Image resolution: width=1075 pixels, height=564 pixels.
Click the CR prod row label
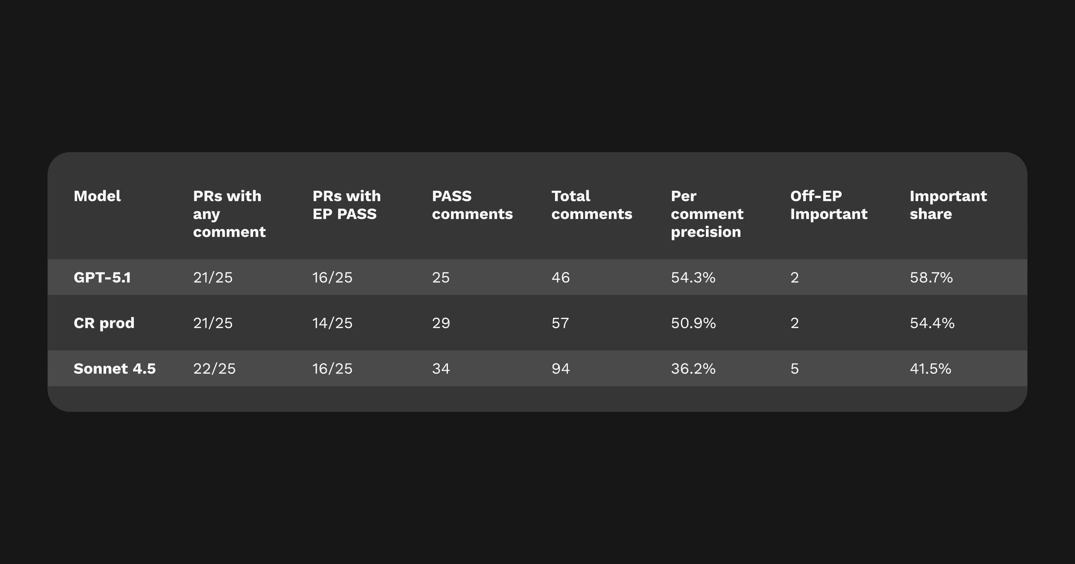tap(104, 323)
